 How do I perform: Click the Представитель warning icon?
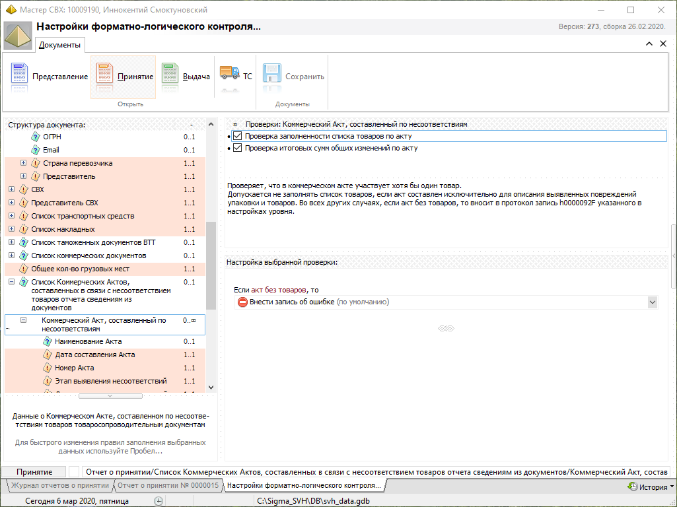36,176
